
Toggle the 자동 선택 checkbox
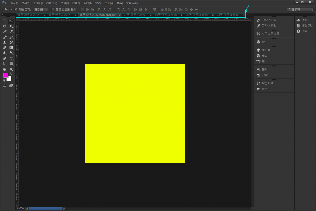click(x=16, y=9)
